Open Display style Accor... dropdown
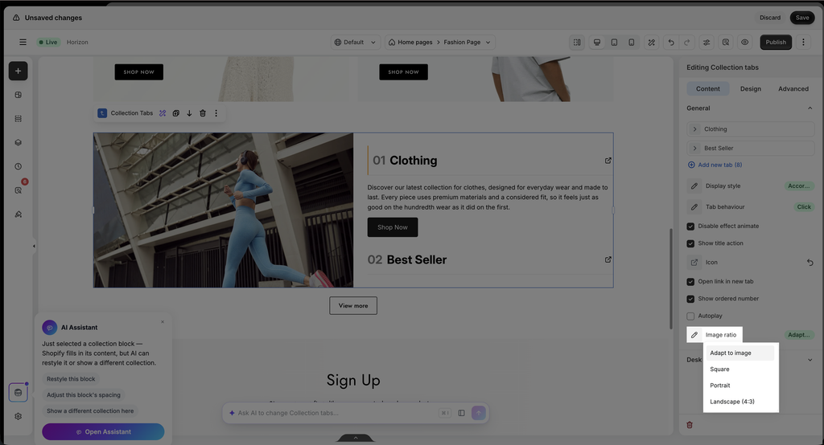This screenshot has height=445, width=824. (x=799, y=186)
